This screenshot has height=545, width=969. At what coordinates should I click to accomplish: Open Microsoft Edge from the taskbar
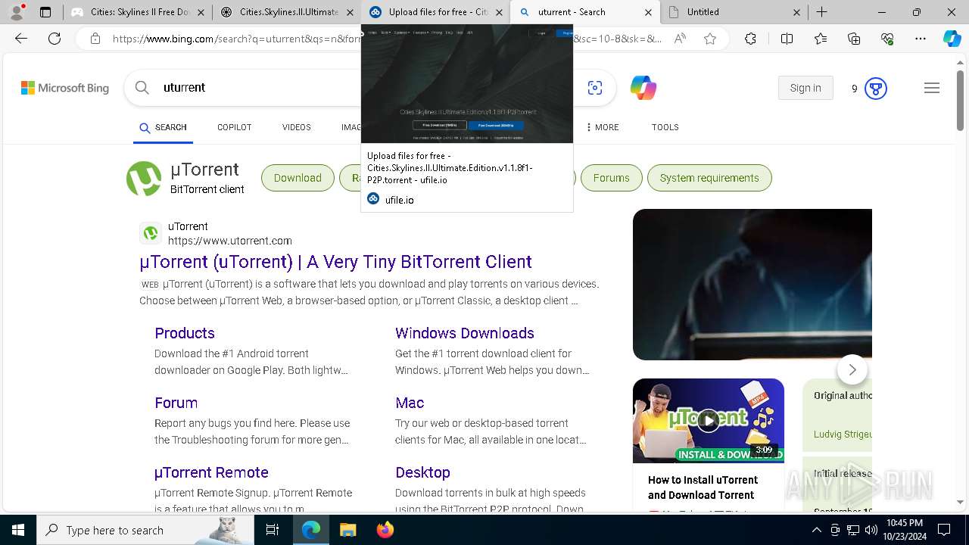pos(311,530)
